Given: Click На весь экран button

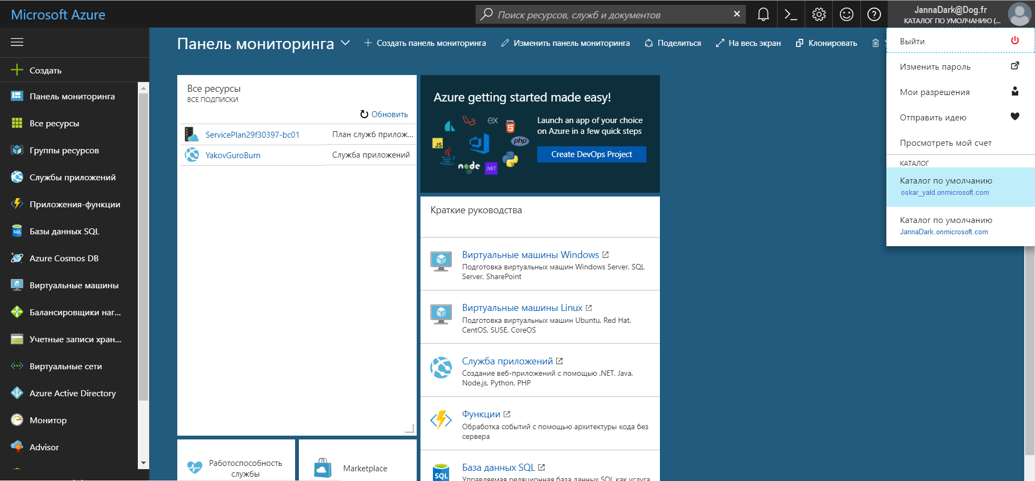Looking at the screenshot, I should click(749, 43).
